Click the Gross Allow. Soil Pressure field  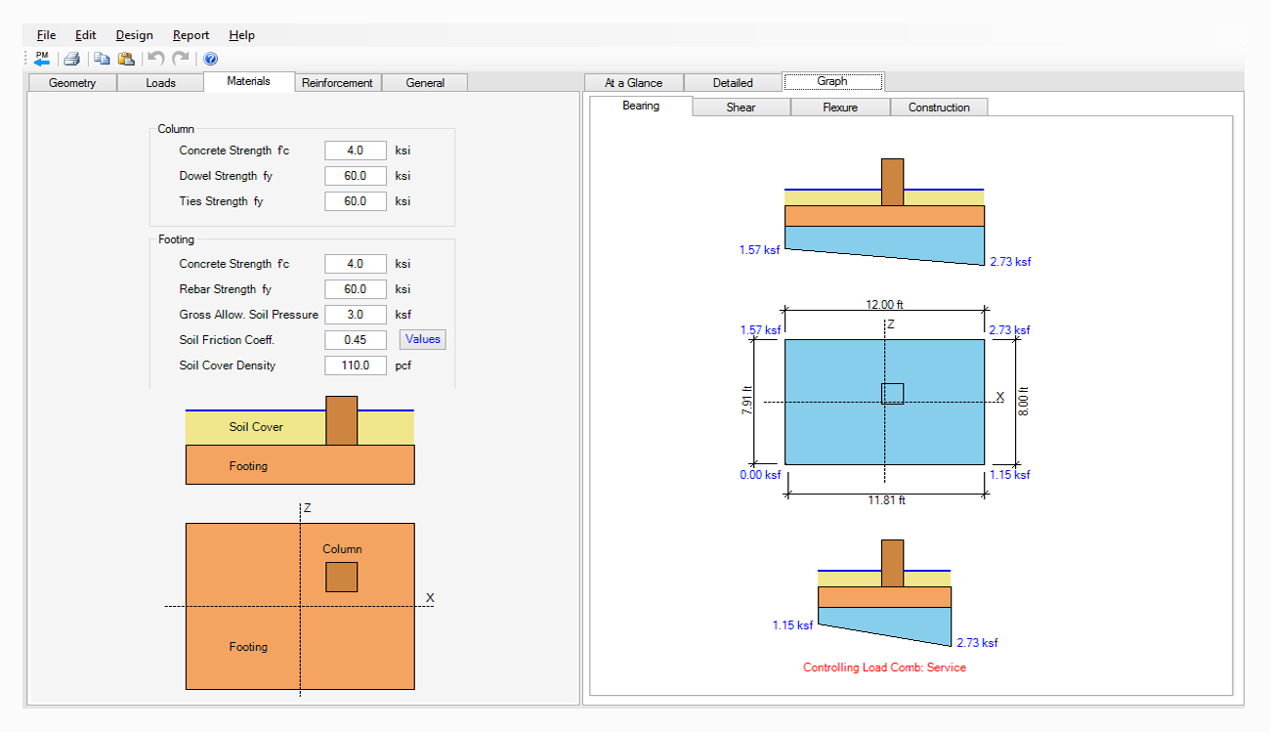tap(356, 315)
